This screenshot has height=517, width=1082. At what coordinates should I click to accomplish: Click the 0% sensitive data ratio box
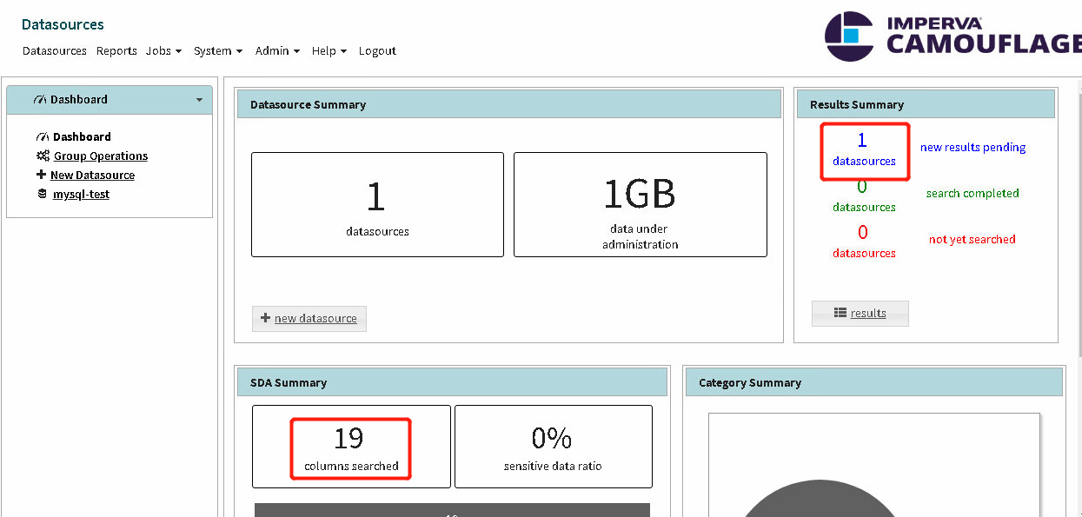553,447
